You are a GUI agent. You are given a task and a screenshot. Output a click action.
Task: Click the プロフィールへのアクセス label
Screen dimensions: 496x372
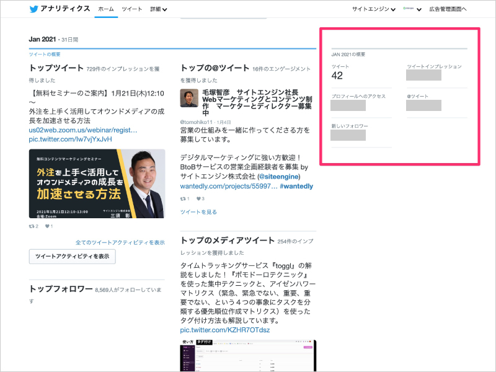(358, 96)
